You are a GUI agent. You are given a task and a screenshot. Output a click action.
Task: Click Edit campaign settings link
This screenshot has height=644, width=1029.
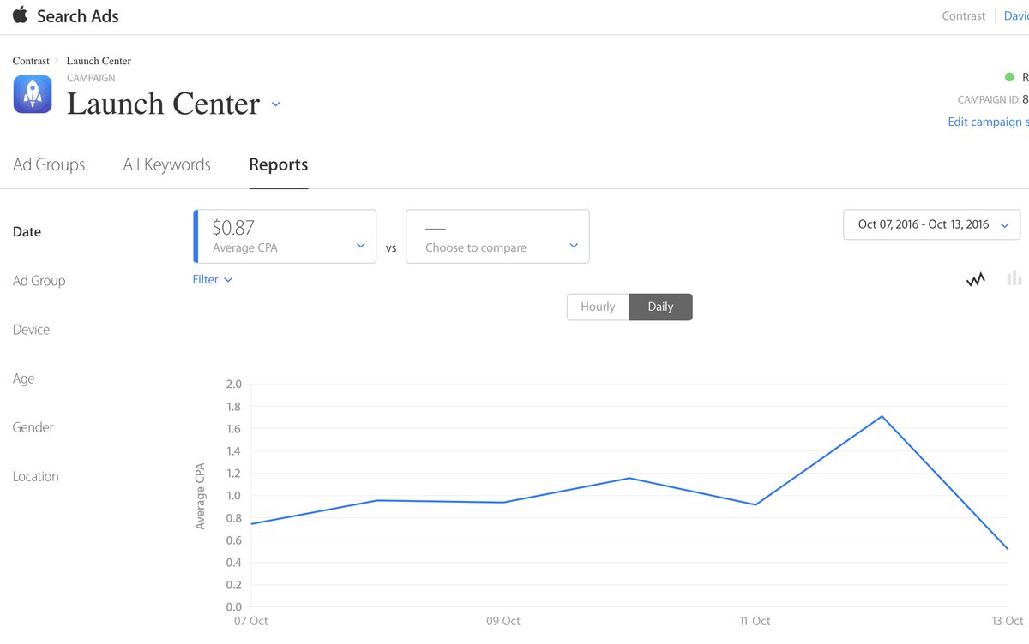click(988, 122)
